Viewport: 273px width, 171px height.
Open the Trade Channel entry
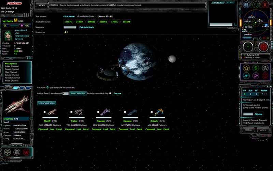coord(12,81)
